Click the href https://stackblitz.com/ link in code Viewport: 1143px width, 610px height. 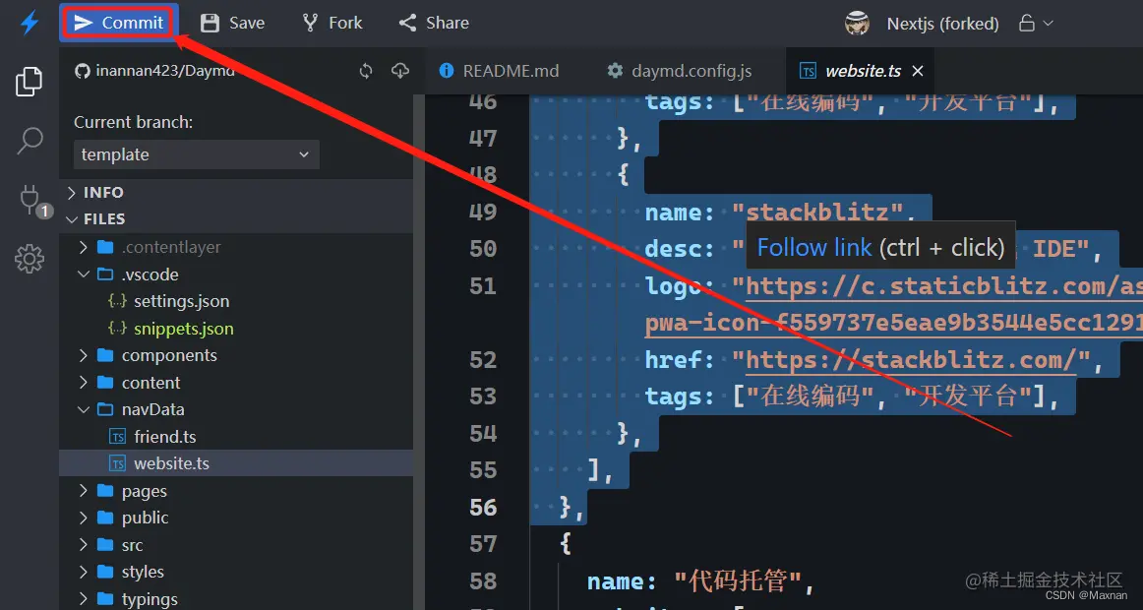click(x=911, y=359)
